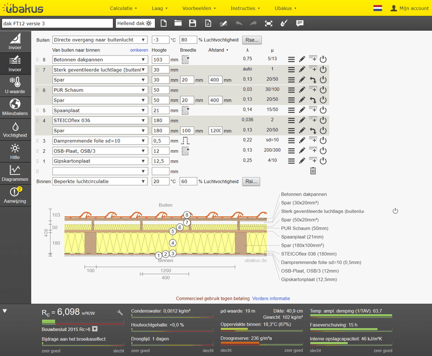The width and height of the screenshot is (432, 356).
Task: Disable the Gipskartonplaat layer power toggle
Action: tap(323, 161)
